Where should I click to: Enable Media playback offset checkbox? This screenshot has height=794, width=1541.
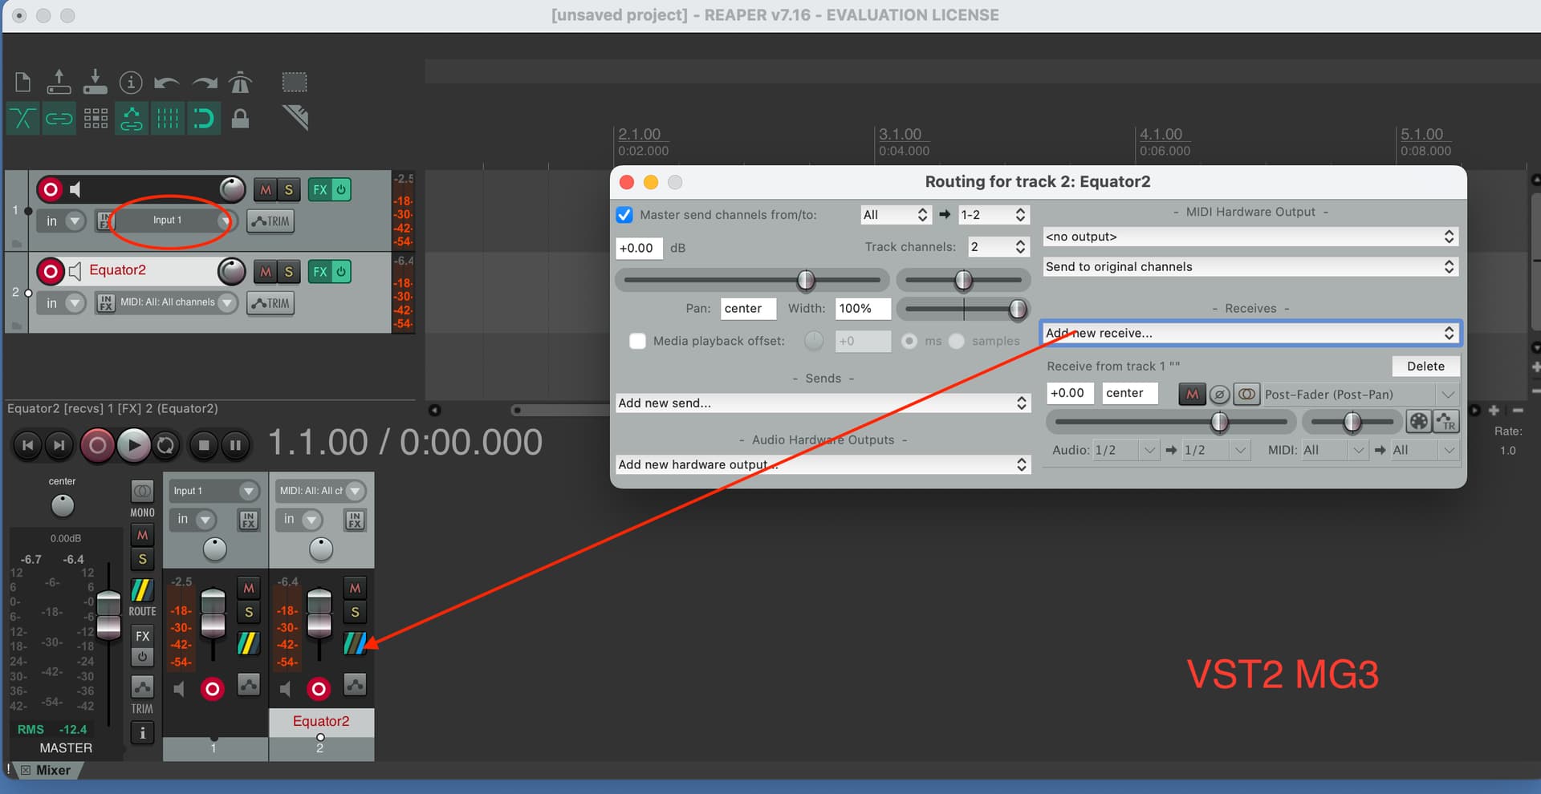click(637, 341)
